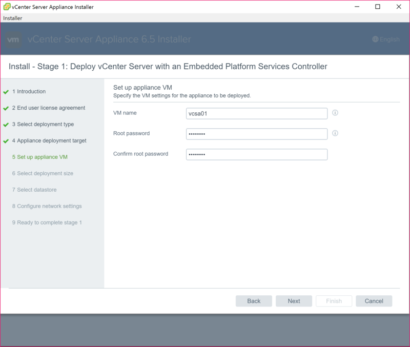The image size is (410, 347).
Task: Select step 9 Ready to complete stage 1
Action: tap(47, 222)
